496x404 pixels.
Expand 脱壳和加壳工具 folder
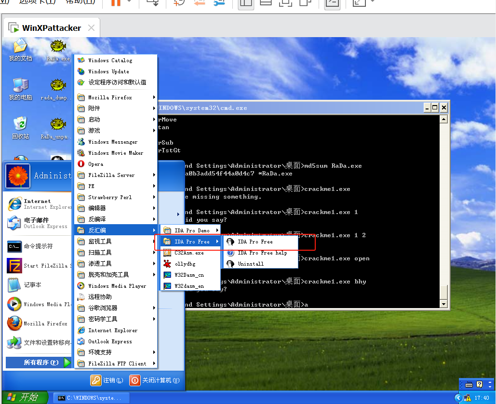coord(116,275)
